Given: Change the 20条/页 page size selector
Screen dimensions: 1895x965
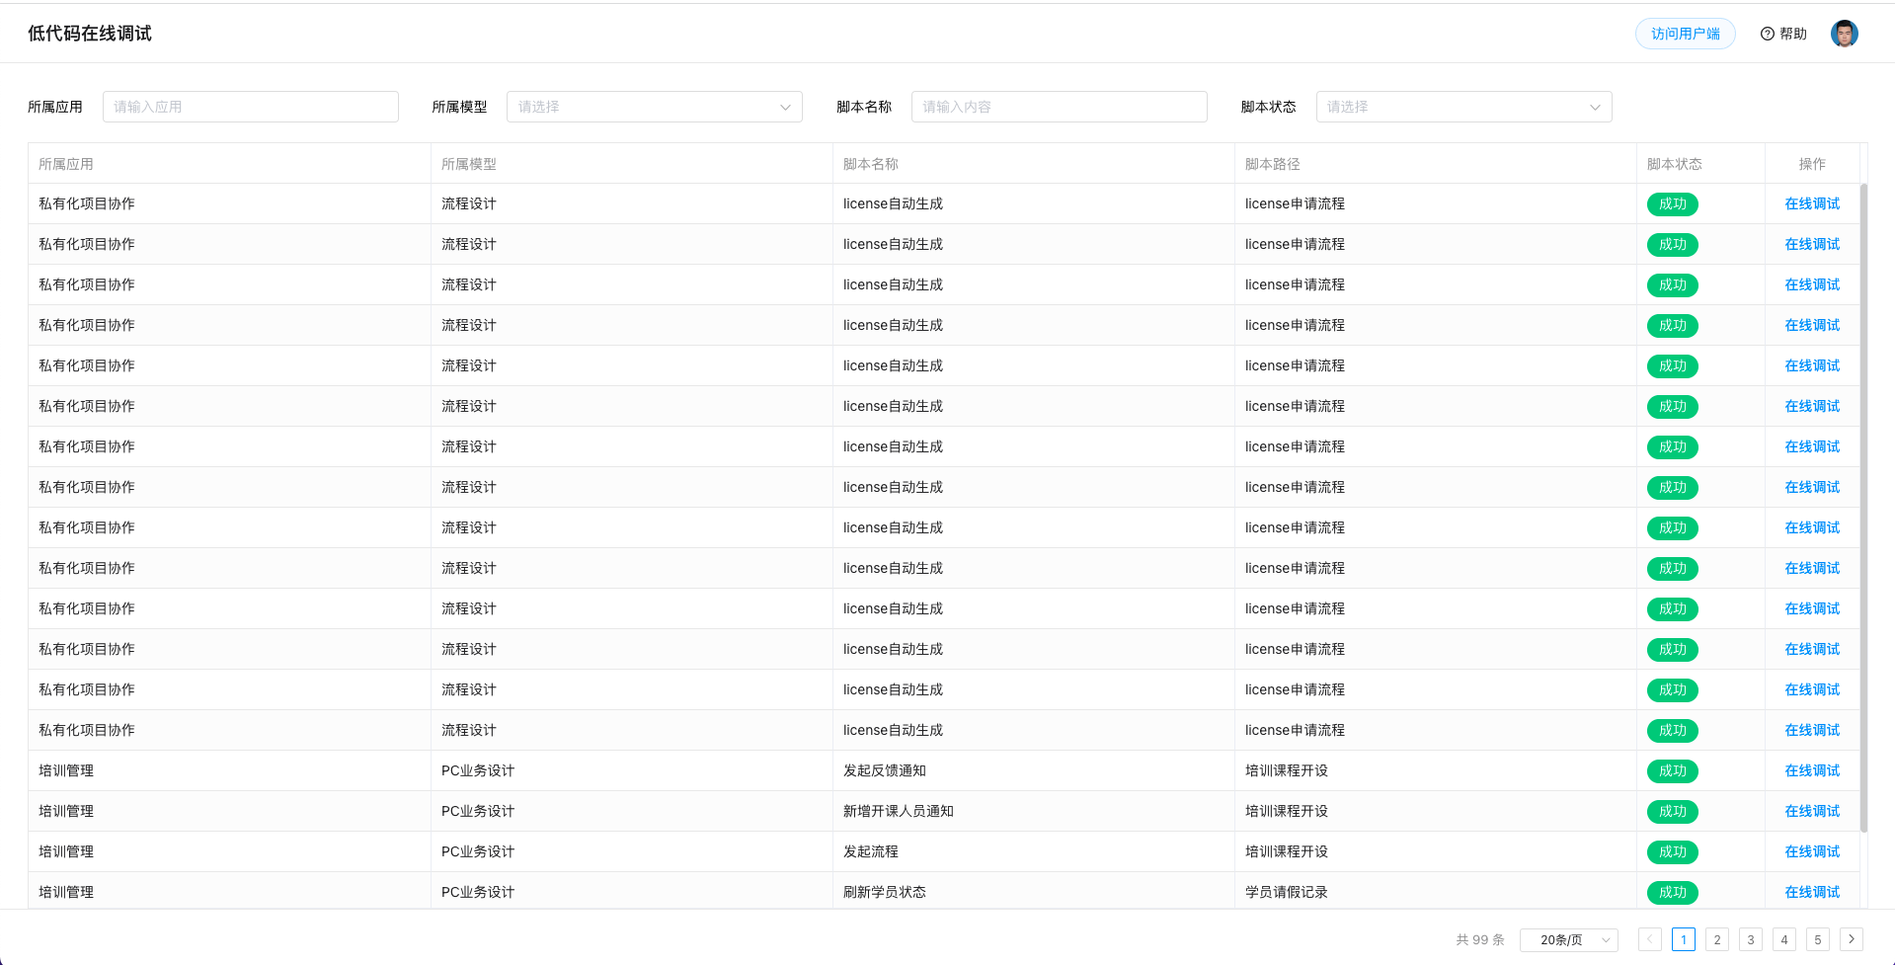Looking at the screenshot, I should [1568, 939].
